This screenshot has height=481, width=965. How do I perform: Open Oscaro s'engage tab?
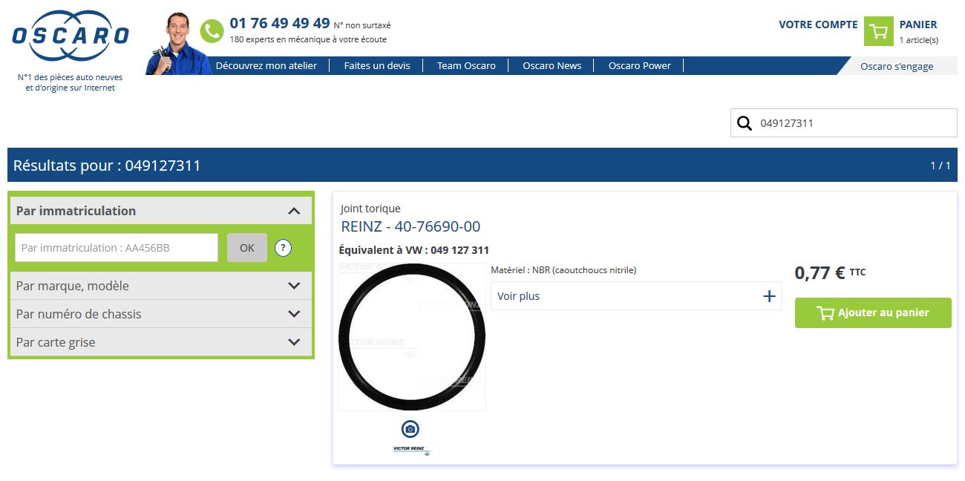point(897,66)
